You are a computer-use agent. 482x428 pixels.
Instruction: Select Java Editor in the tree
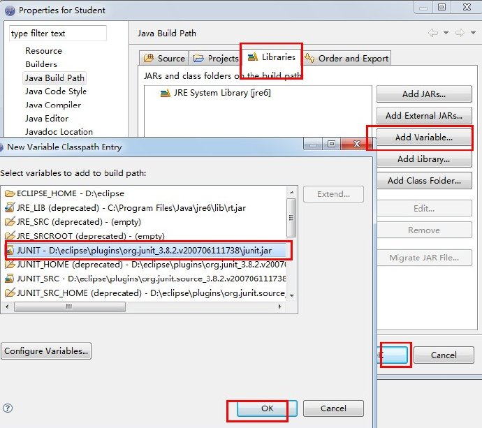tap(47, 118)
